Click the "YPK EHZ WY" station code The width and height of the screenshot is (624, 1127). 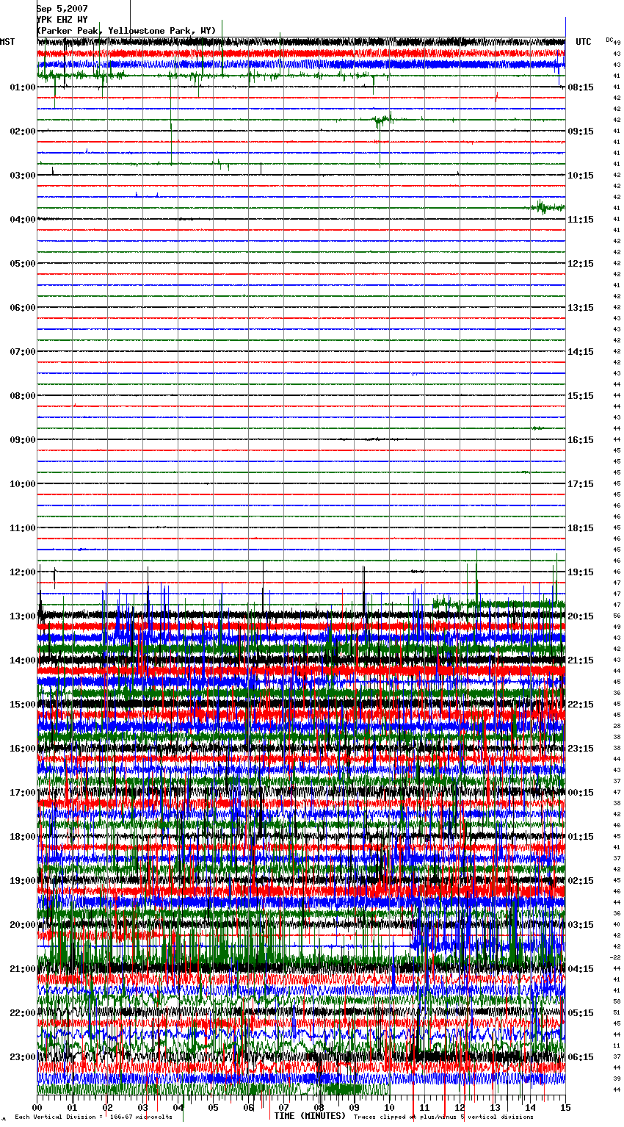point(62,20)
